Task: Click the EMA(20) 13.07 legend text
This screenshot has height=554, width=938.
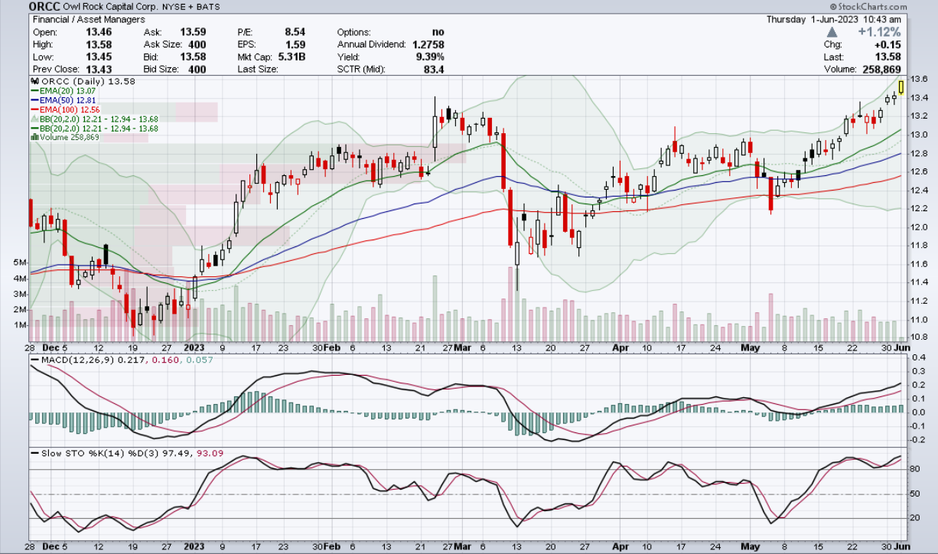Action: [x=67, y=90]
